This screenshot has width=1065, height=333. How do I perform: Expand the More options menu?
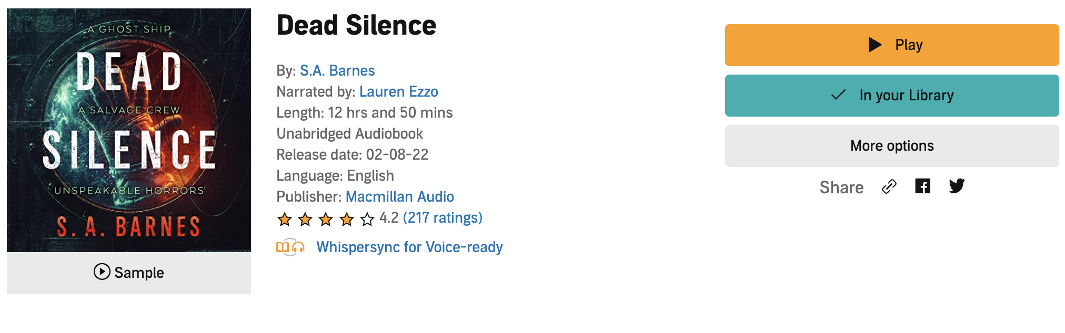(x=891, y=146)
